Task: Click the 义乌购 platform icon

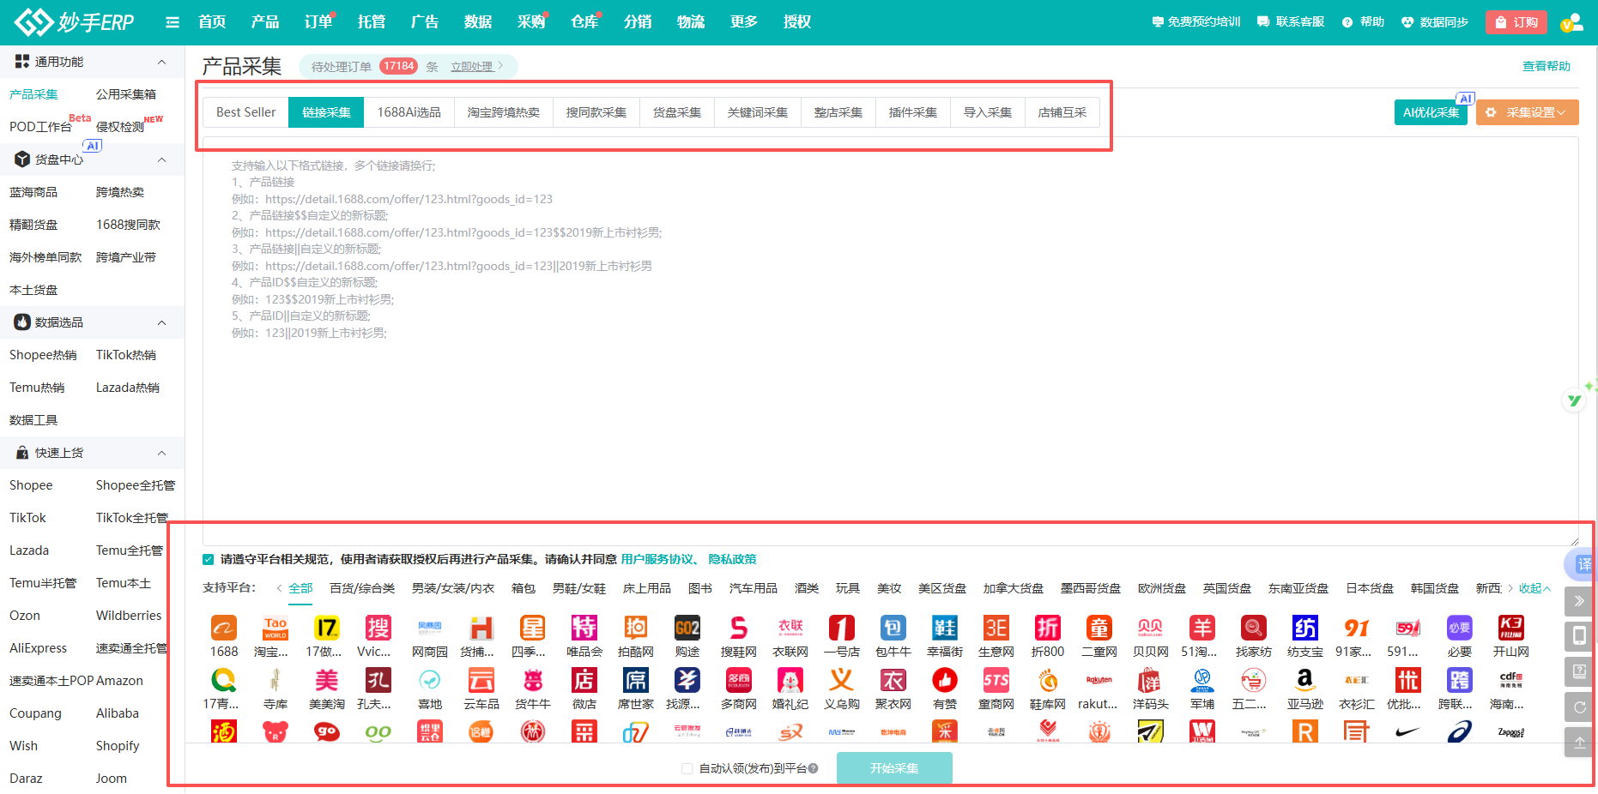Action: [x=841, y=681]
